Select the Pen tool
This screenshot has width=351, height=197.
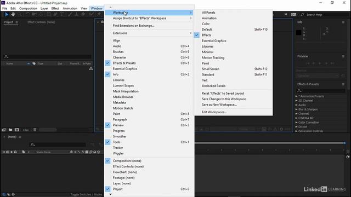pos(55,15)
